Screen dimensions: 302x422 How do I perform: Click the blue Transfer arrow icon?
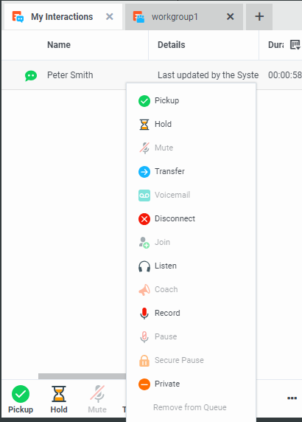pos(144,172)
